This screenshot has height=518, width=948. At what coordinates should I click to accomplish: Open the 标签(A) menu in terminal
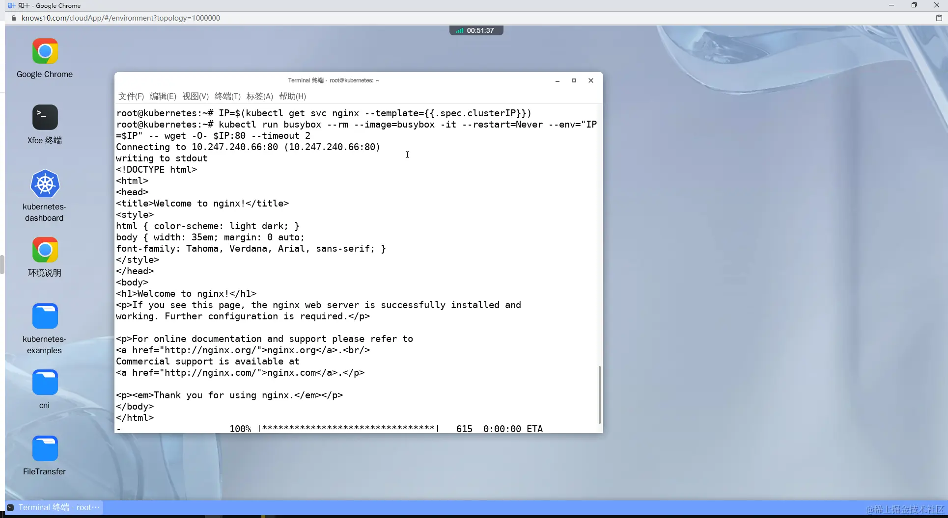[260, 96]
